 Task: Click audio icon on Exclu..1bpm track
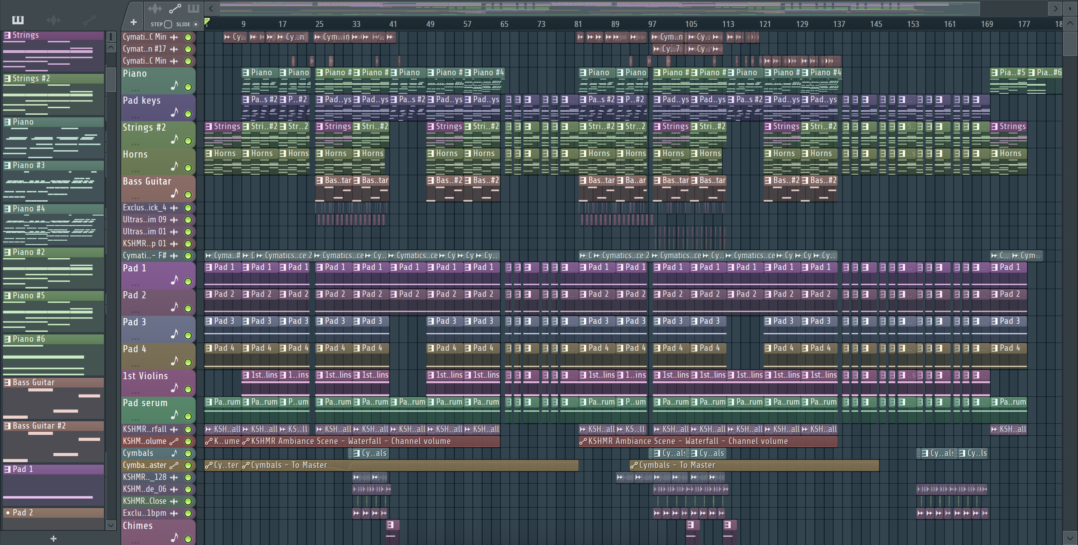174,513
